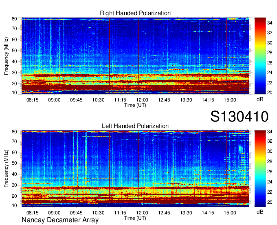Click the "10" MHz tick of the Left Handed plot
This screenshot has height=225, width=277.
[14, 205]
